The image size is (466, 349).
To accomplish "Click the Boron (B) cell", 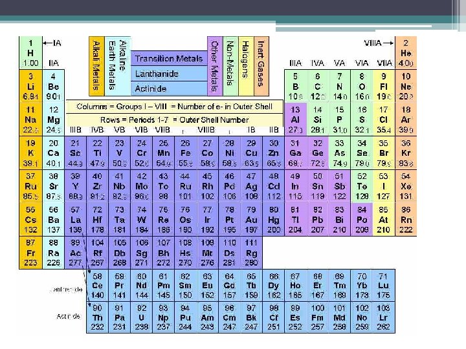I will [295, 86].
